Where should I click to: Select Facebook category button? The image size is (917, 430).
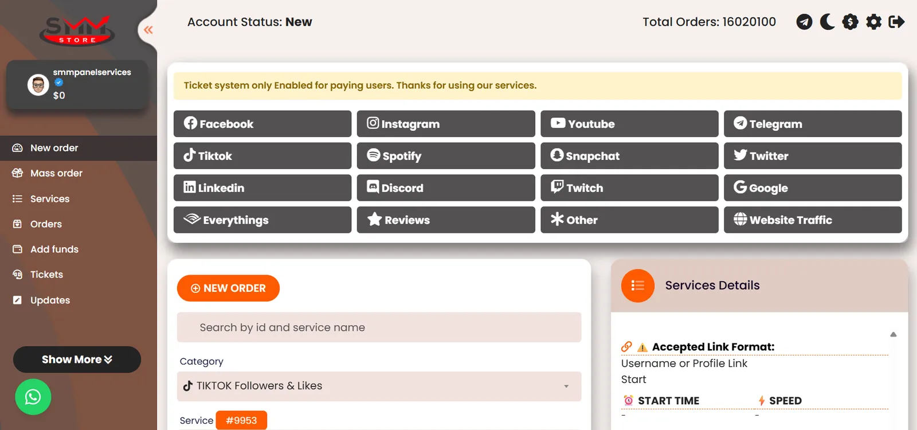pos(262,124)
